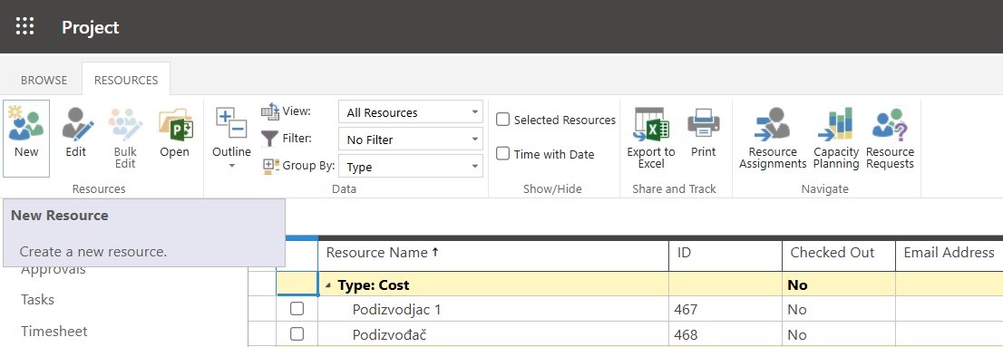Image resolution: width=1003 pixels, height=347 pixels.
Task: Open the View dropdown showing All Resources
Action: pyautogui.click(x=411, y=112)
